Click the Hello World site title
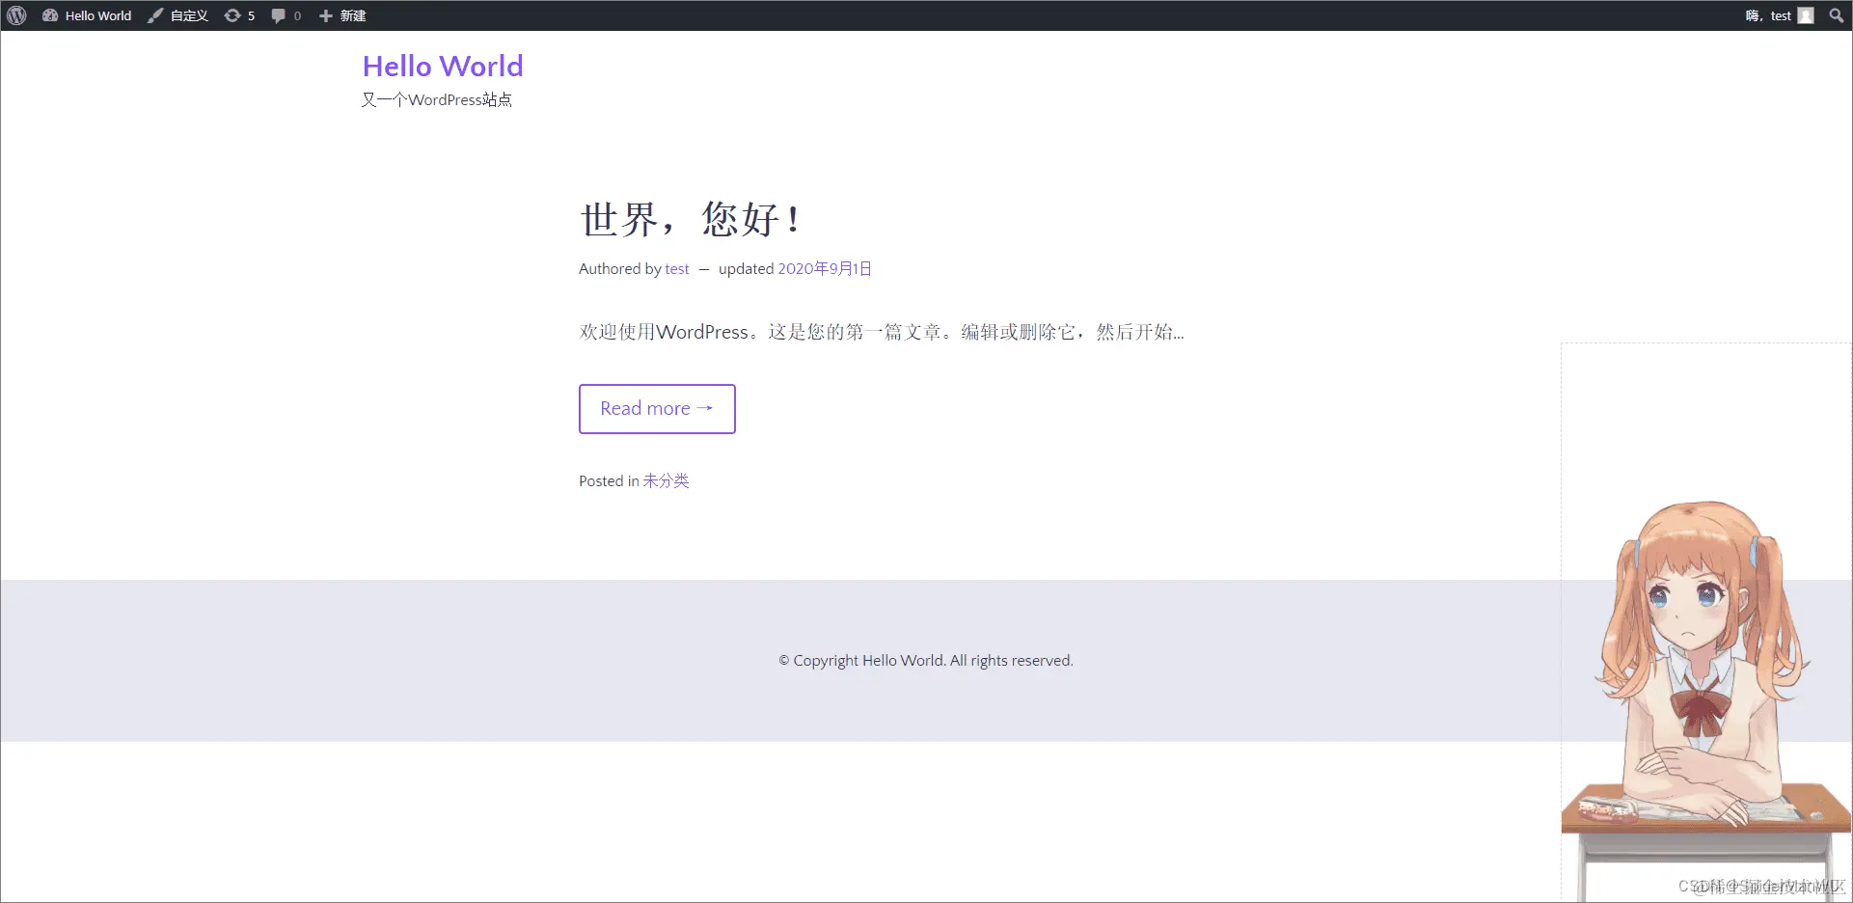 pos(442,66)
